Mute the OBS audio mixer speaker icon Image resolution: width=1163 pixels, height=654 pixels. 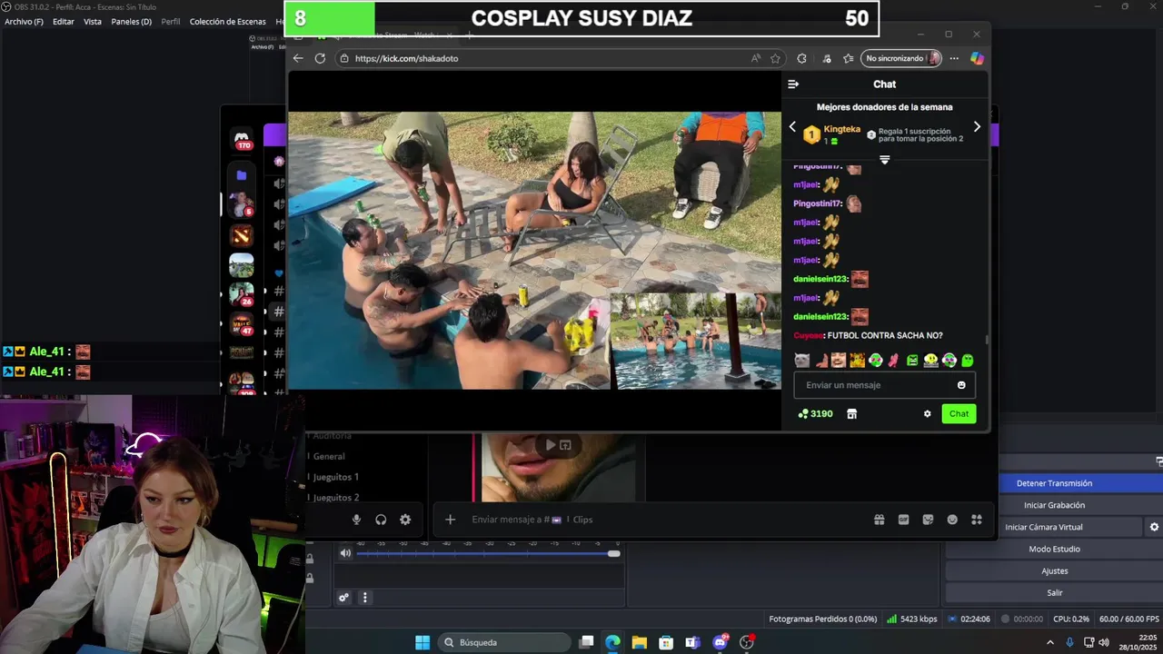pyautogui.click(x=345, y=553)
